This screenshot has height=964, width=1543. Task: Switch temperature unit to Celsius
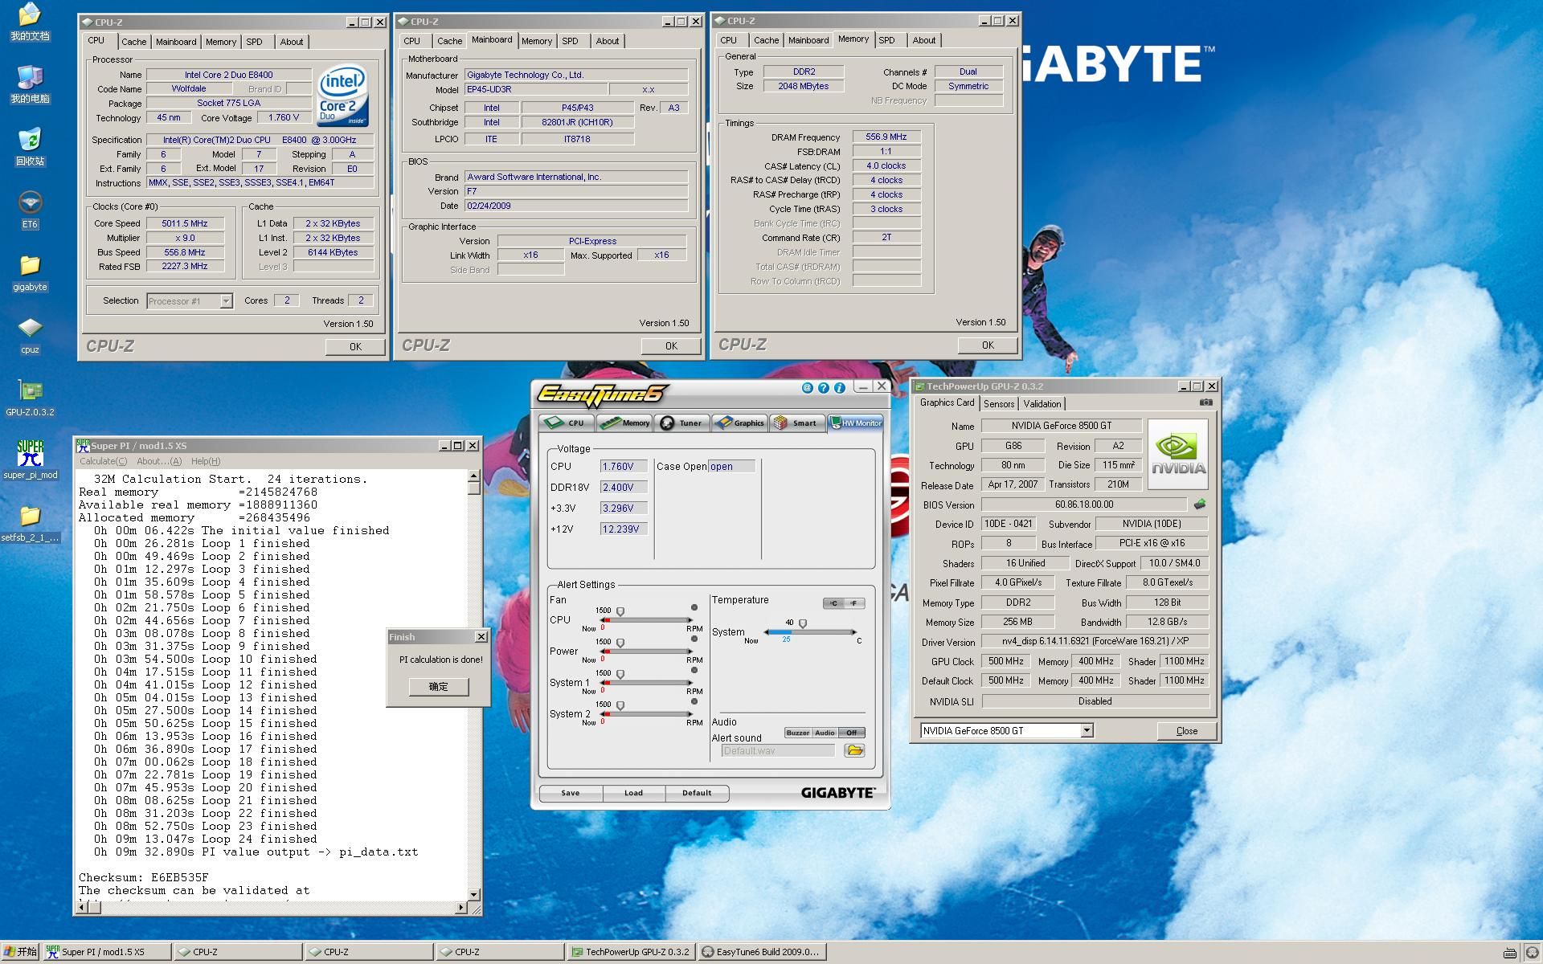pos(833,603)
